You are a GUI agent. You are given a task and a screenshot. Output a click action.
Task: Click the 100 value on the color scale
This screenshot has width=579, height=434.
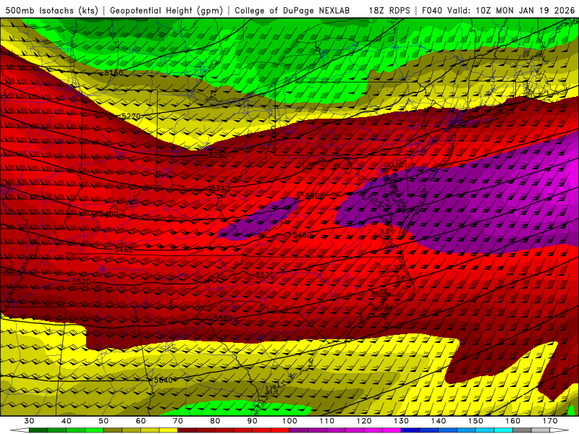point(290,421)
